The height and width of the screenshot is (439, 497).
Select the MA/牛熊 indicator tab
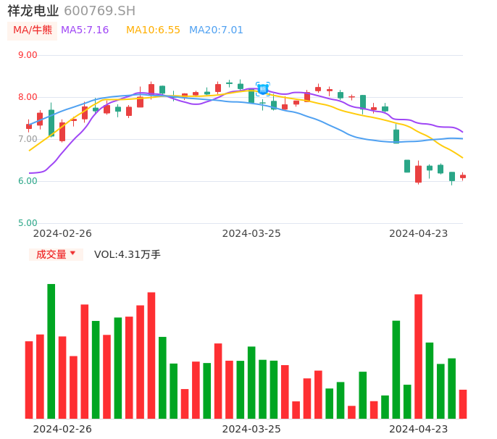[x=33, y=30]
